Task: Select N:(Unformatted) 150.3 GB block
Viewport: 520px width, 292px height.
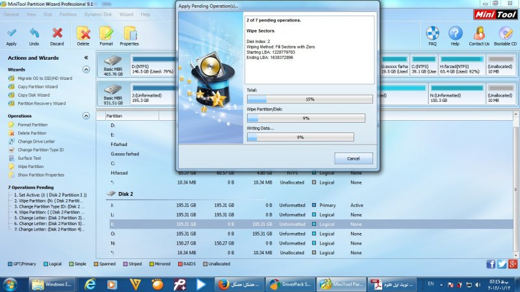Action: click(x=457, y=94)
